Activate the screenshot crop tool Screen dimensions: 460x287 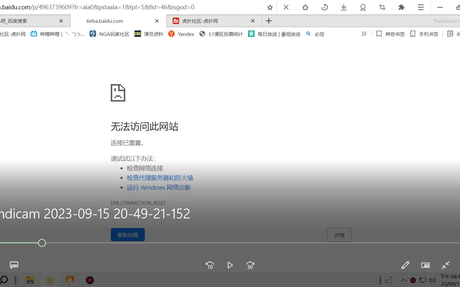click(x=382, y=7)
